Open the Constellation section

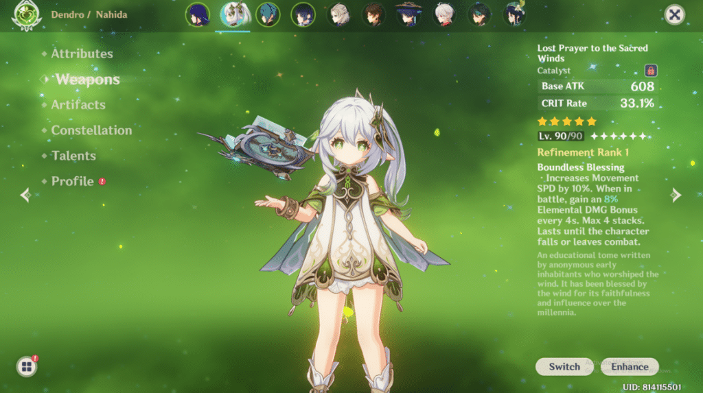pos(91,130)
